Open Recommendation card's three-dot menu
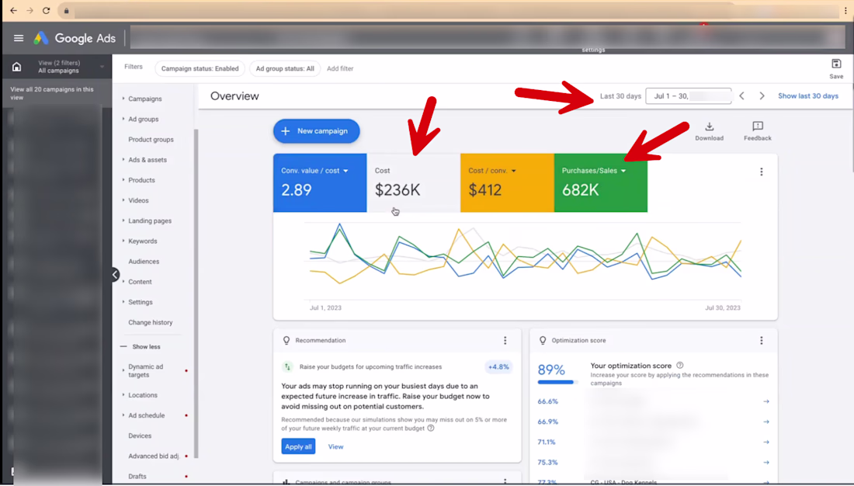This screenshot has width=854, height=486. click(505, 341)
